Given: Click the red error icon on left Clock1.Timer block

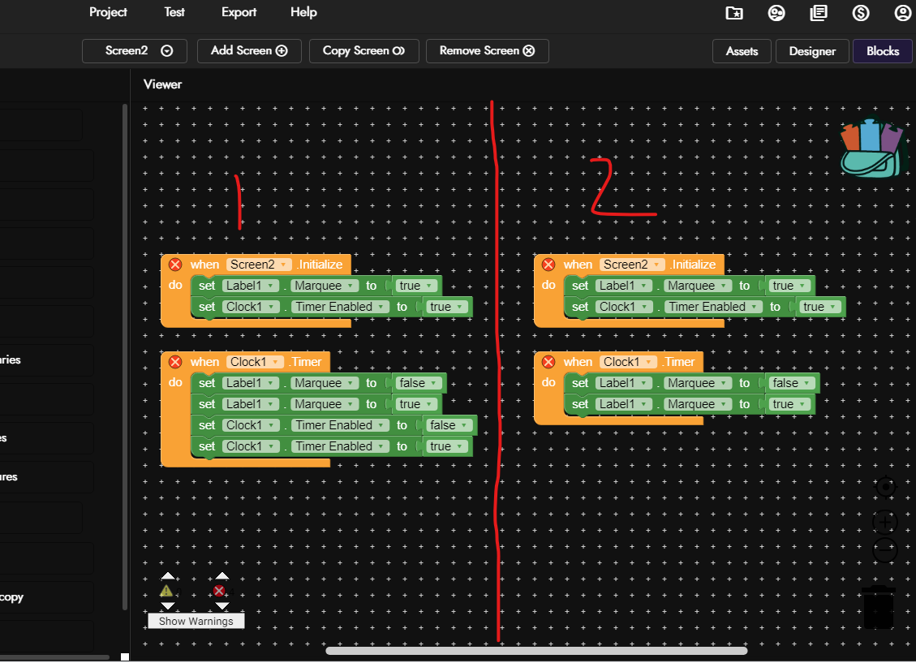Looking at the screenshot, I should coord(174,362).
